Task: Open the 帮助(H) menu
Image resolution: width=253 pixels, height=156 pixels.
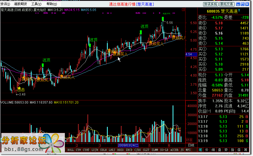Action: [x=52, y=4]
